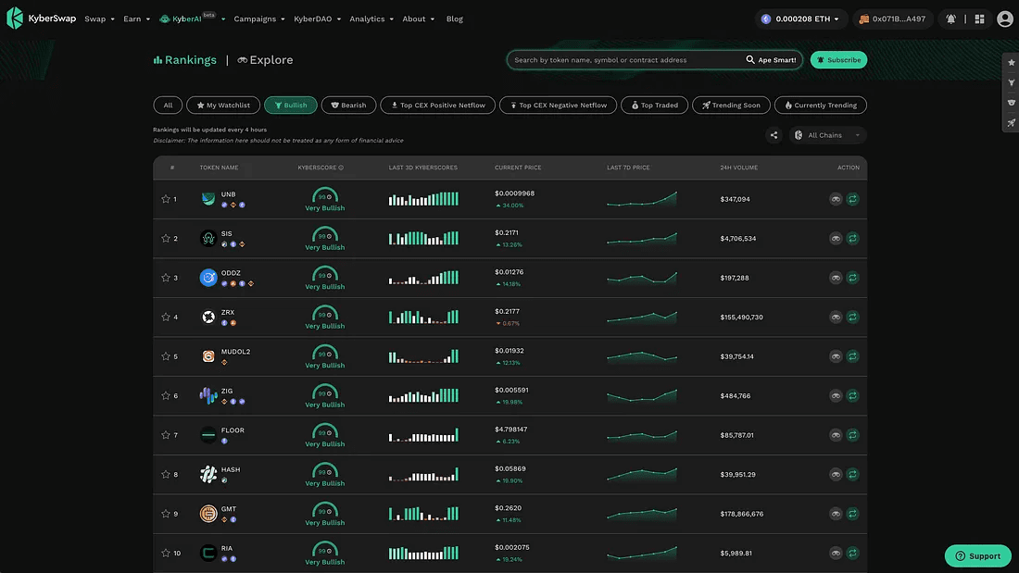Open the grid apps menu icon
The width and height of the screenshot is (1019, 573).
[979, 19]
